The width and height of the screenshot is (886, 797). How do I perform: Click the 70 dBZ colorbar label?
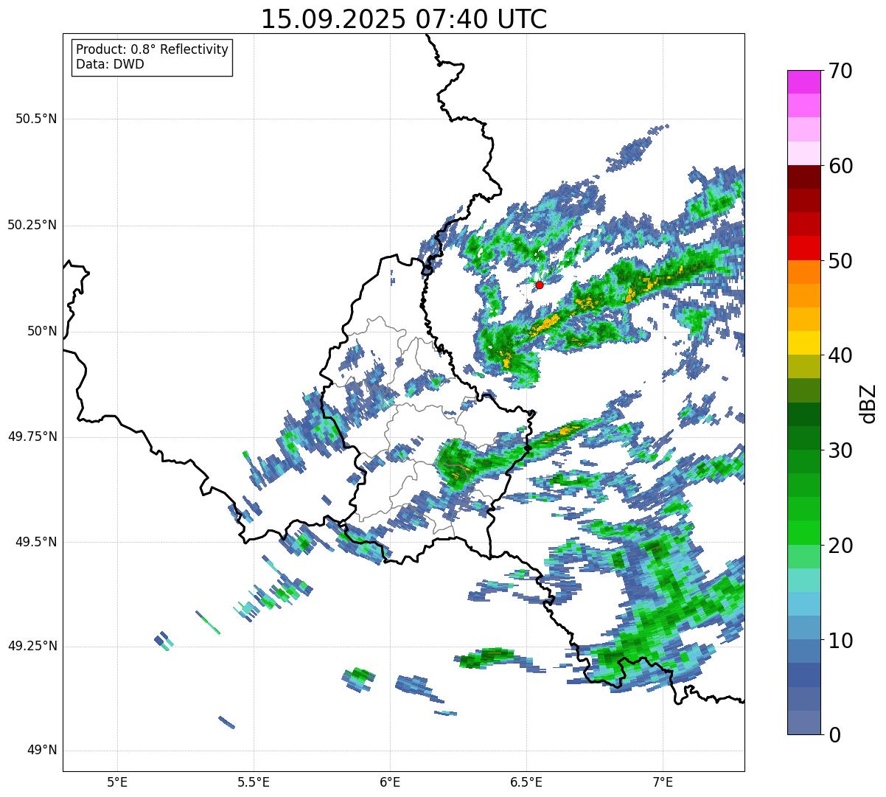click(840, 71)
